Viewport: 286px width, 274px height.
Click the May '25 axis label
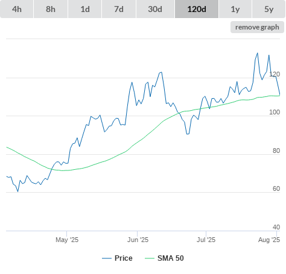[67, 240]
